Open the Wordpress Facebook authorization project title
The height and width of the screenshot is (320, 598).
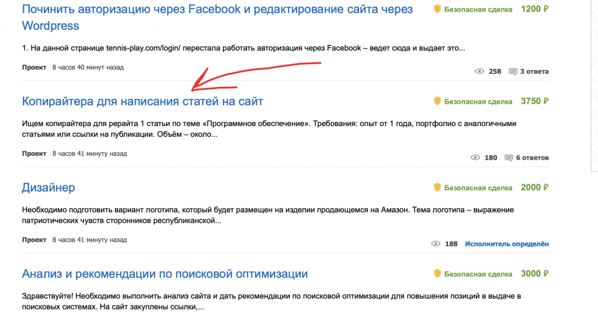(x=217, y=10)
